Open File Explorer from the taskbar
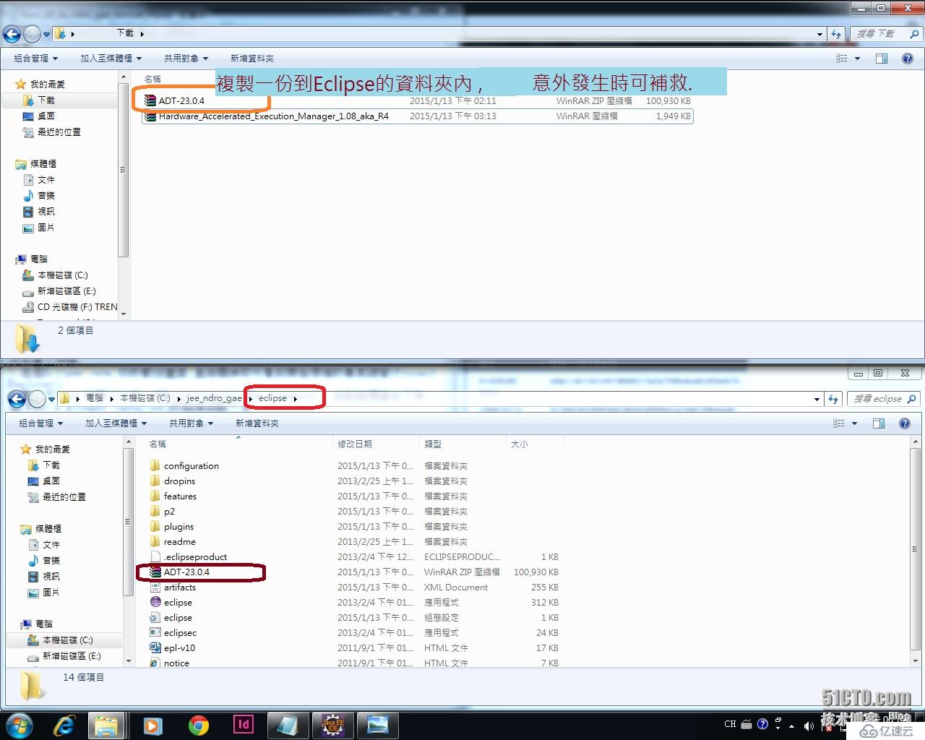This screenshot has height=740, width=925. [107, 725]
